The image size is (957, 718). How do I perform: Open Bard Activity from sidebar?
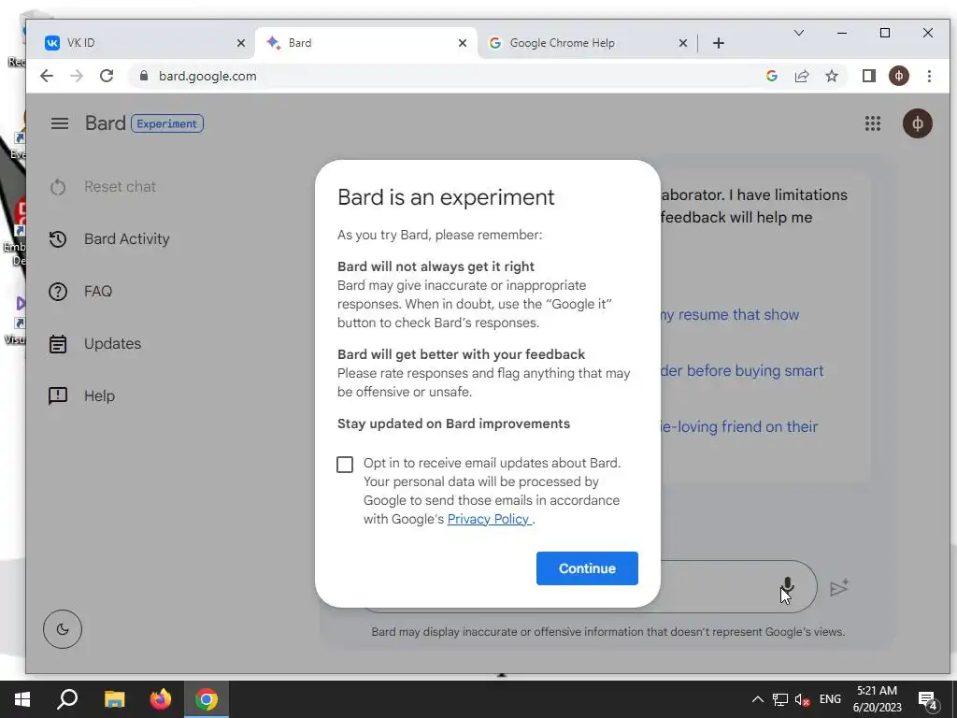click(110, 238)
